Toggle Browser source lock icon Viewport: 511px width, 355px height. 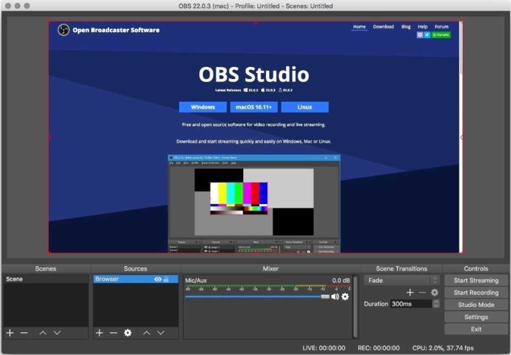[166, 279]
